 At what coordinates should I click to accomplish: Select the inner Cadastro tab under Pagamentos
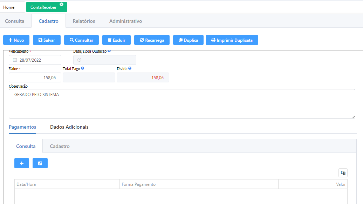[60, 146]
